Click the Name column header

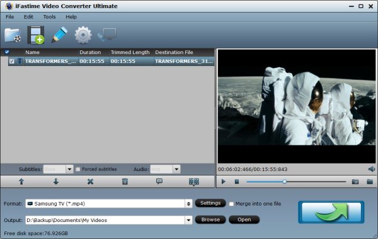[x=52, y=52]
